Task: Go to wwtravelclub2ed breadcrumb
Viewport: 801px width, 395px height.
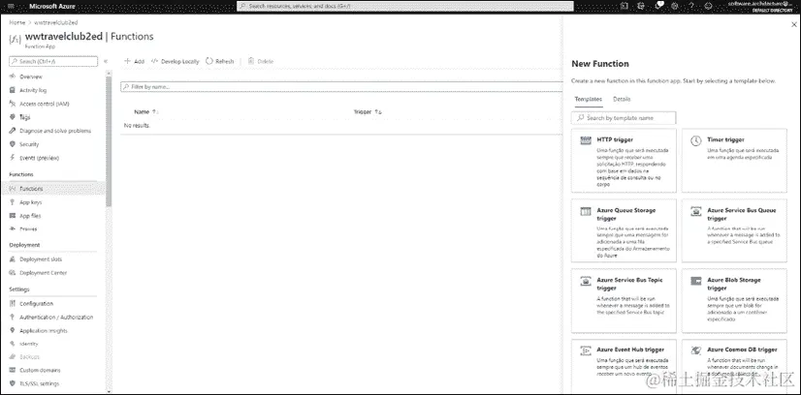Action: click(56, 22)
